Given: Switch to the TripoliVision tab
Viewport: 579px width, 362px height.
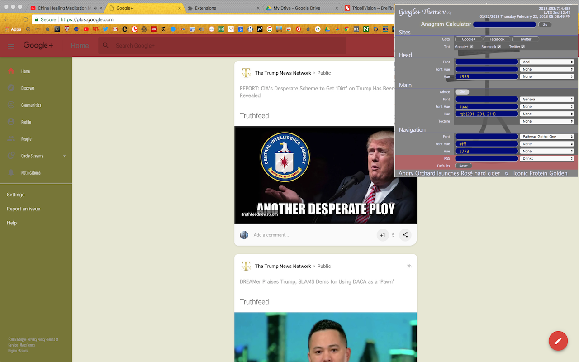Looking at the screenshot, I should pos(369,8).
